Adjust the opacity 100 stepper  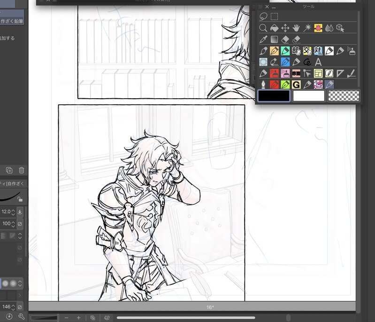pos(13,224)
